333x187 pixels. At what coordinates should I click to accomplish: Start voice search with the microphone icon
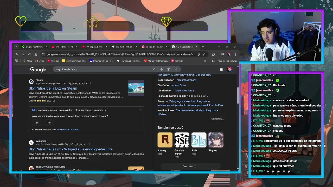(x=162, y=69)
